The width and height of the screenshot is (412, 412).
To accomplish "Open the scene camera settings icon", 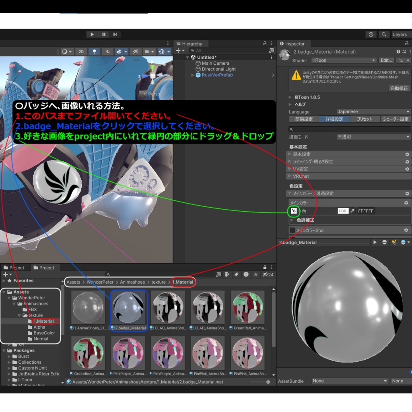I will tap(147, 51).
